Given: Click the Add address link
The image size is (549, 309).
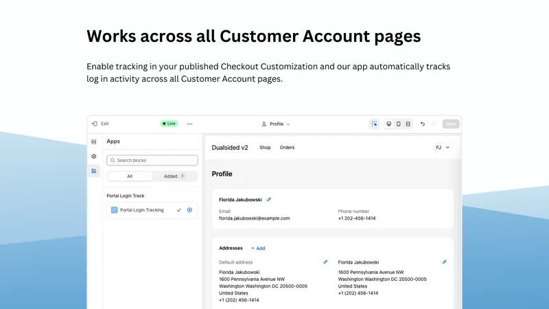Looking at the screenshot, I should pos(258,249).
